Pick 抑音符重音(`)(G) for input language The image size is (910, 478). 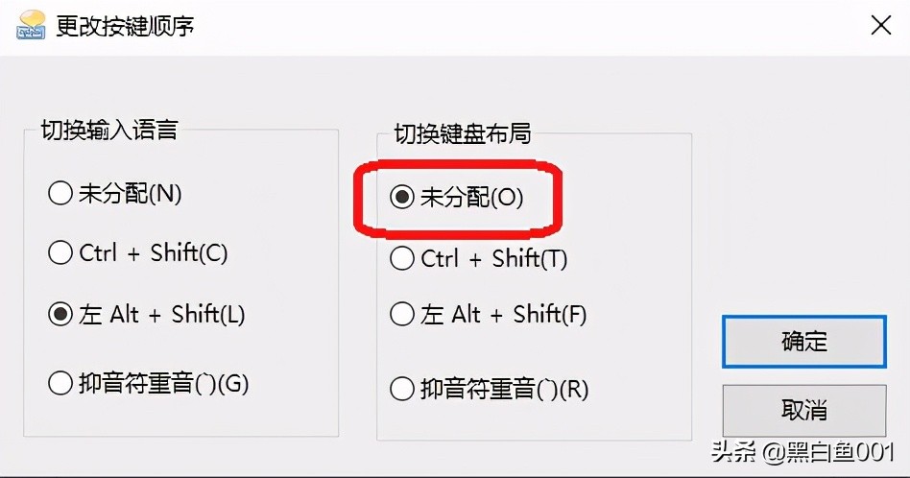coord(150,384)
